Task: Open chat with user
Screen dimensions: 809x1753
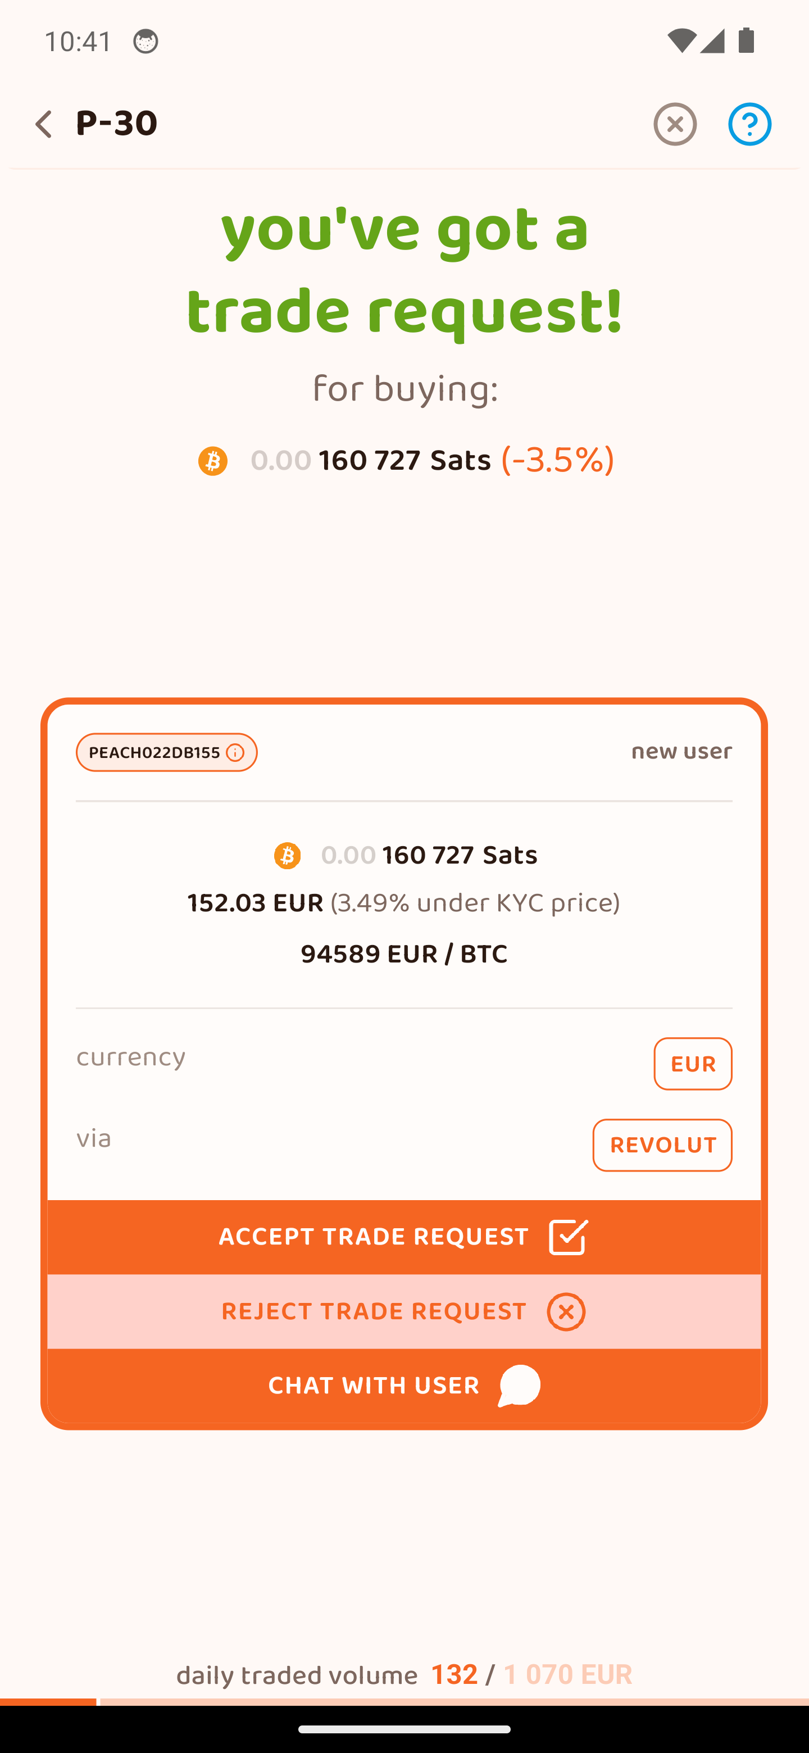Action: 373,1386
